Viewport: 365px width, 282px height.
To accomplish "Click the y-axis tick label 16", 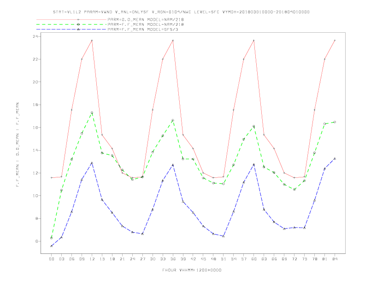I will 35,128.
